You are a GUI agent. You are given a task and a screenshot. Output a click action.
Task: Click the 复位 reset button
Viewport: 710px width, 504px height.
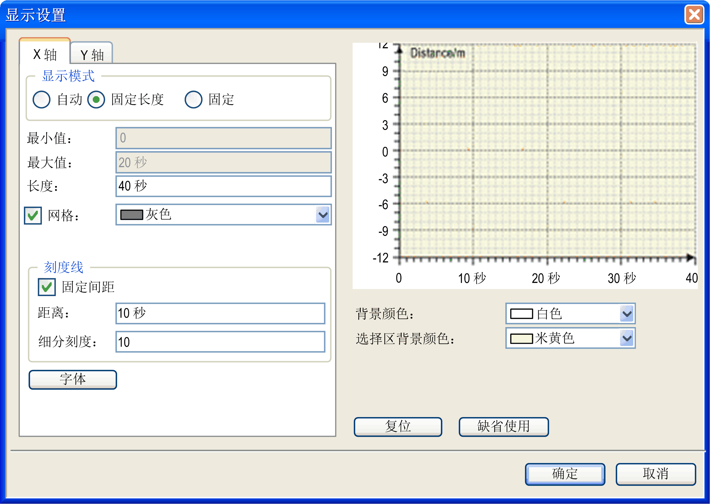398,427
